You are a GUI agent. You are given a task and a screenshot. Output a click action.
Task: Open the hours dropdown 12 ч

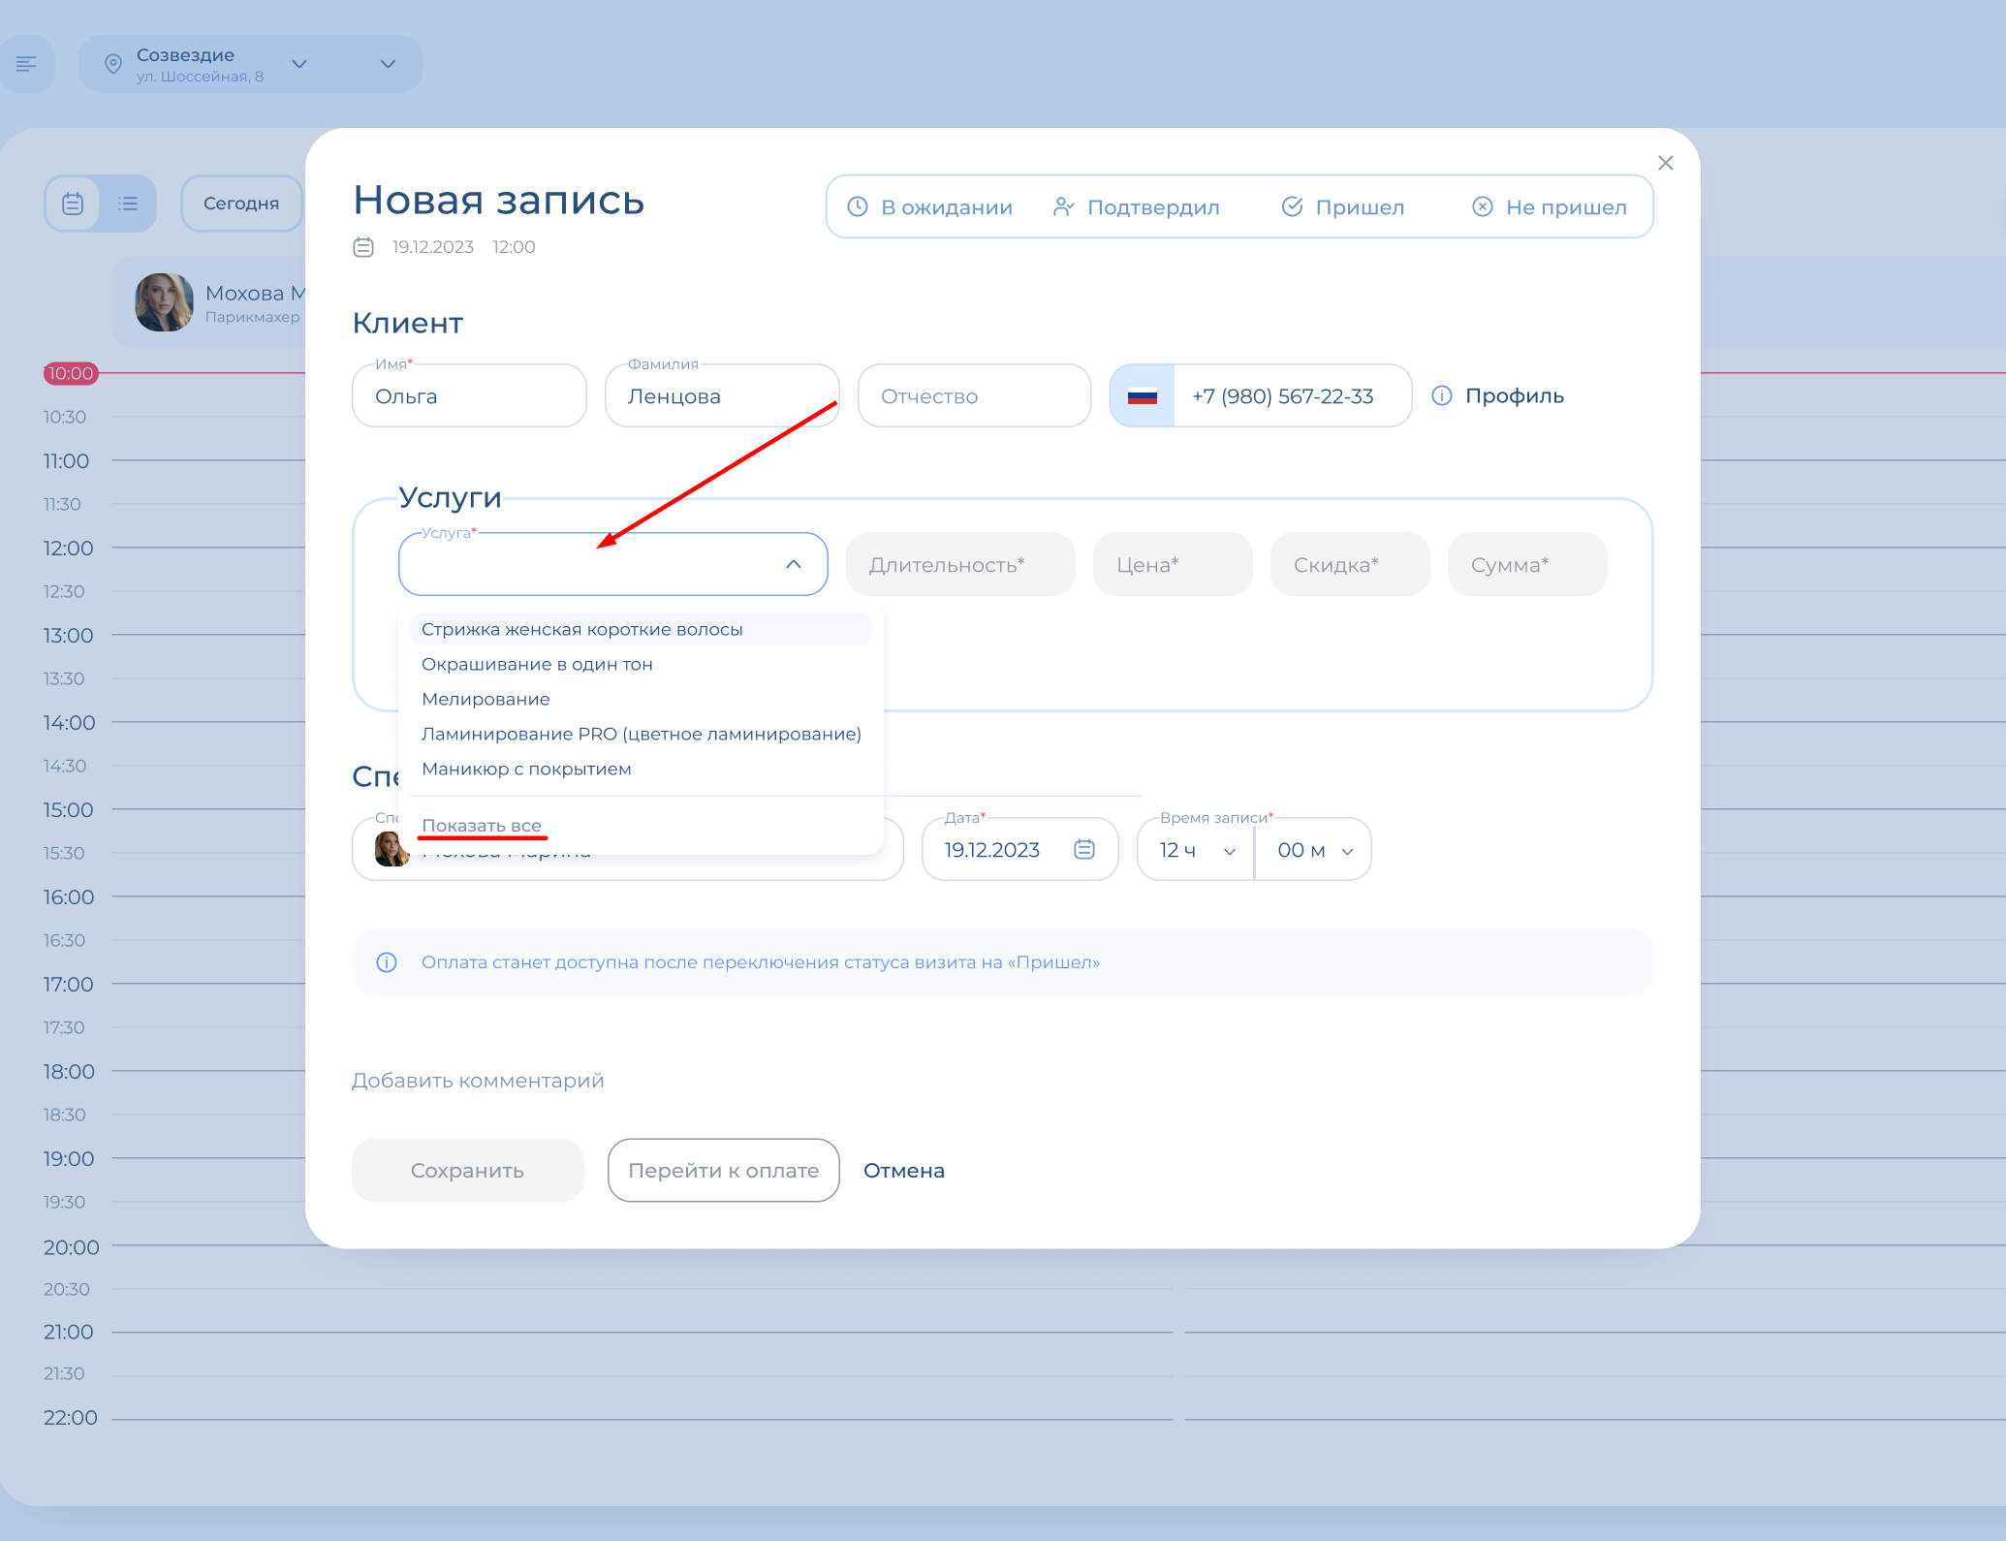coord(1197,849)
